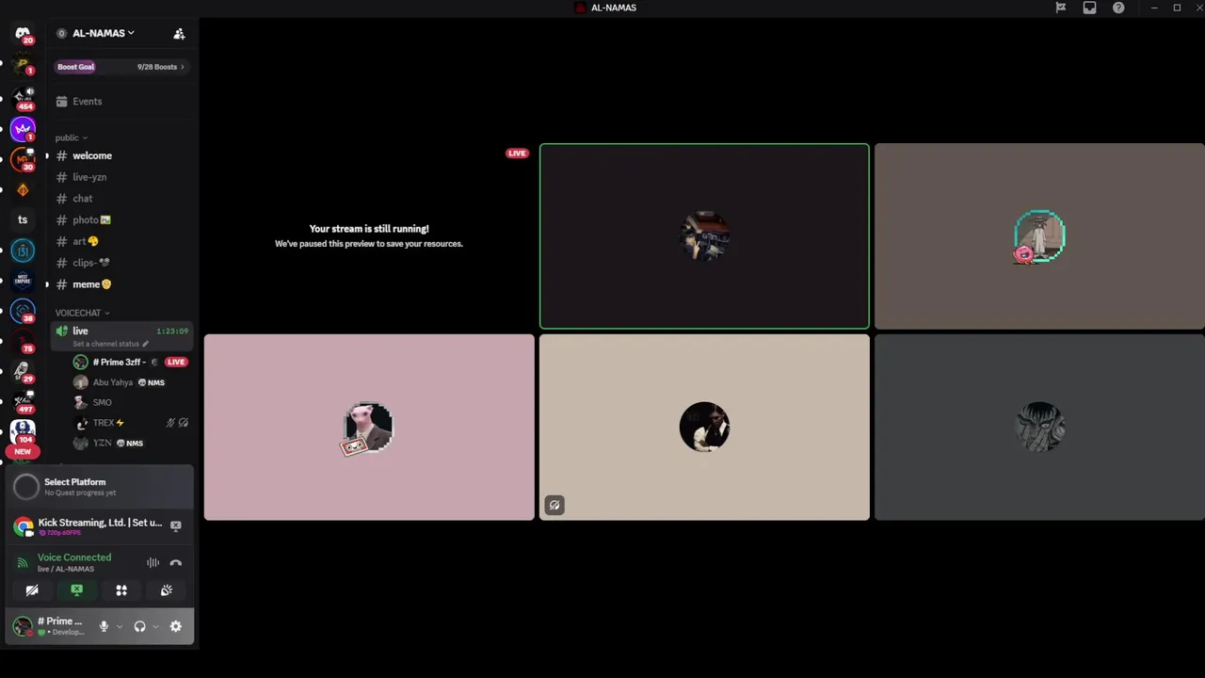Open User Settings gear
Image resolution: width=1205 pixels, height=678 pixels.
pos(175,626)
